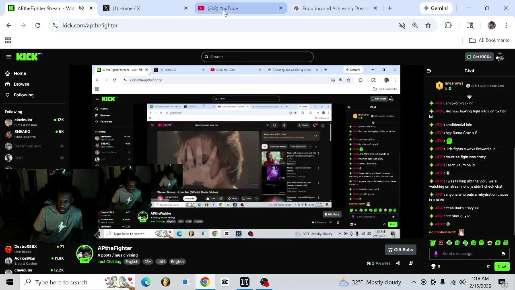Share the stream via share icon
The width and height of the screenshot is (515, 290).
pos(398,263)
